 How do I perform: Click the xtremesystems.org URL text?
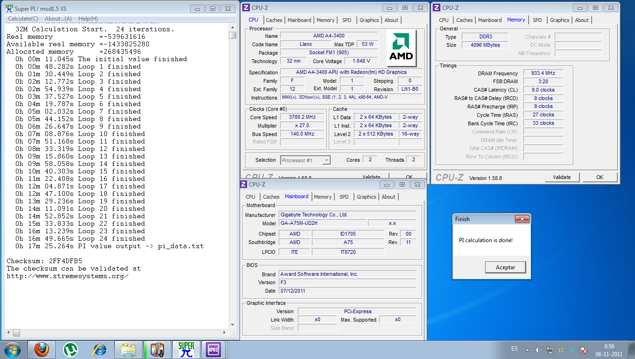click(x=68, y=276)
